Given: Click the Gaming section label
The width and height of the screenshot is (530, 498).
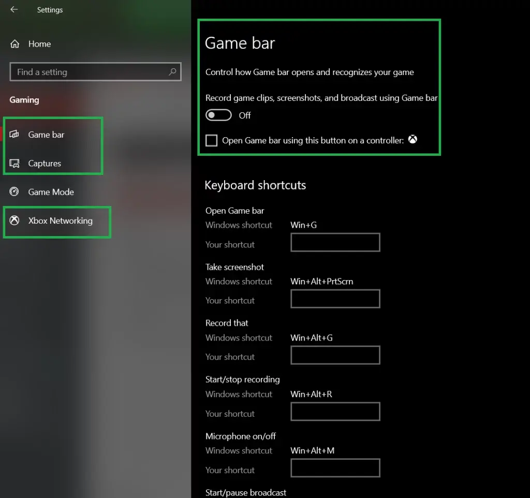Looking at the screenshot, I should [24, 100].
